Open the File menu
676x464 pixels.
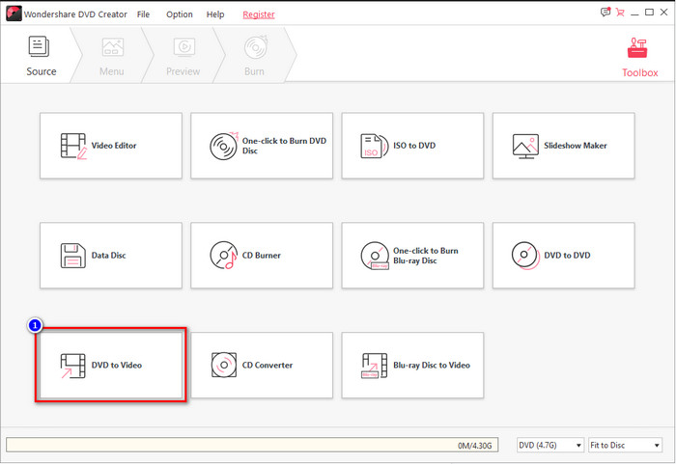(x=143, y=14)
